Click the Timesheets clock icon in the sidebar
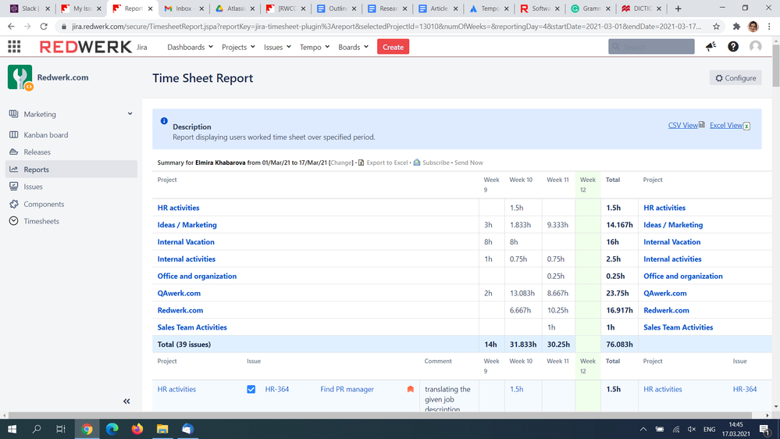780x439 pixels. tap(14, 221)
